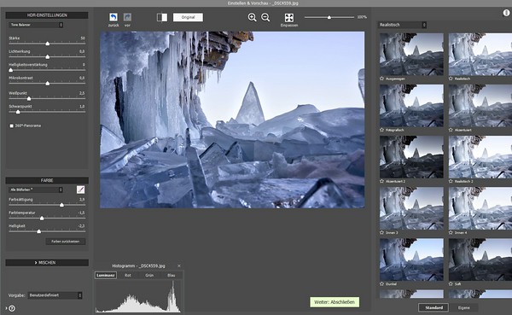The width and height of the screenshot is (512, 315).
Task: Favorite the Innen 4 preset star
Action: click(x=451, y=233)
